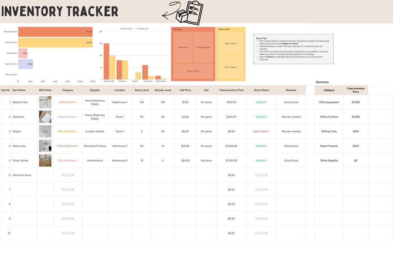This screenshot has width=393, height=255.
Task: Click the Stock Level legend marker
Action: [122, 29]
